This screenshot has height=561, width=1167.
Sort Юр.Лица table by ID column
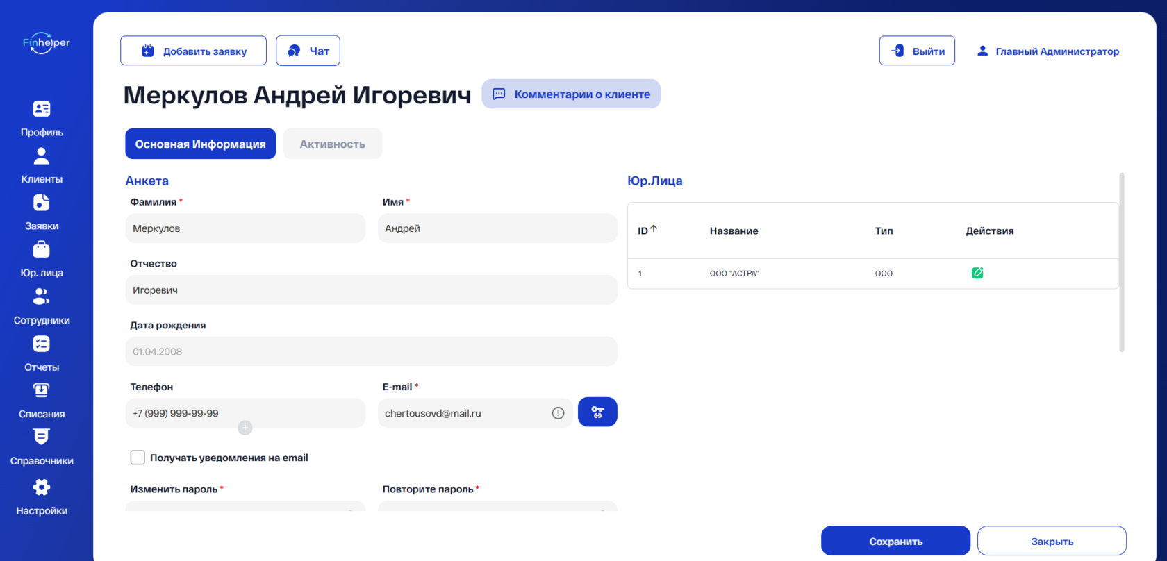[x=647, y=231]
